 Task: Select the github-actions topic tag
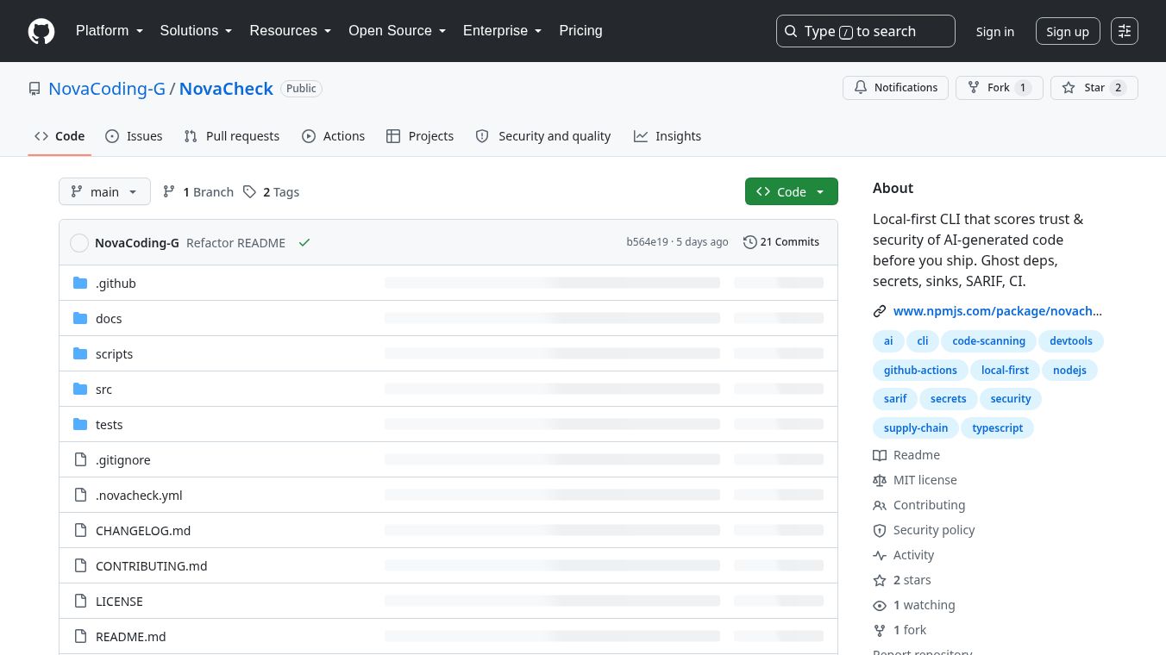(920, 371)
